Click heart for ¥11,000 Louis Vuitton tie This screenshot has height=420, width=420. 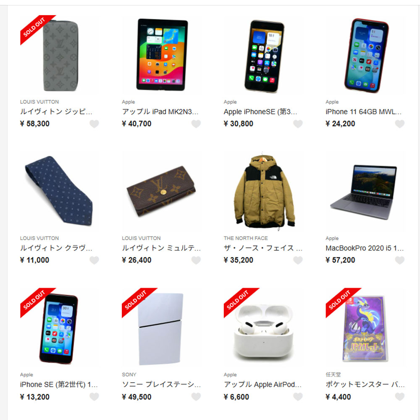click(94, 260)
